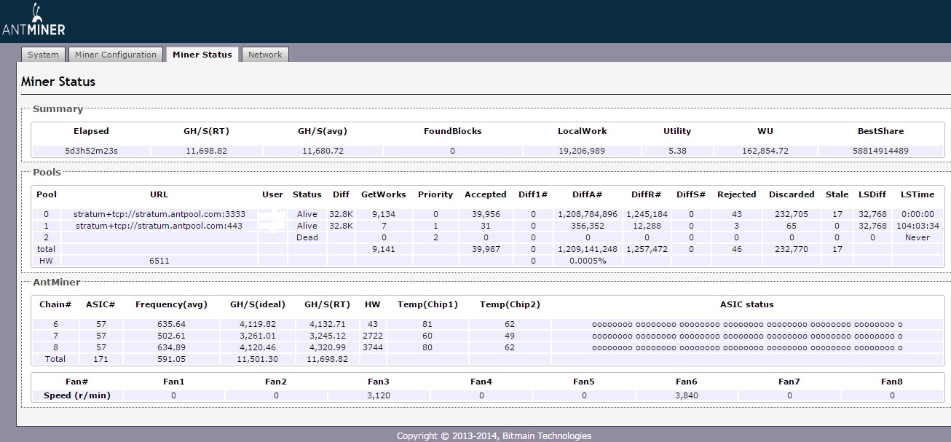Click the Elapsed time value 5d3h52m23s
Screen dimensions: 951x442
[x=91, y=151]
